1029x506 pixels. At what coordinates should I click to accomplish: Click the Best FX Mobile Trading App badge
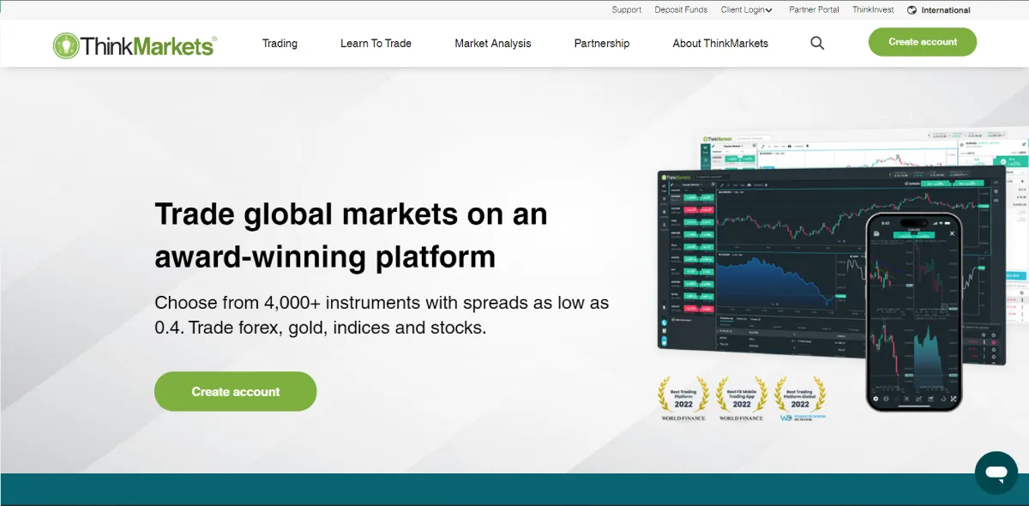(x=742, y=400)
